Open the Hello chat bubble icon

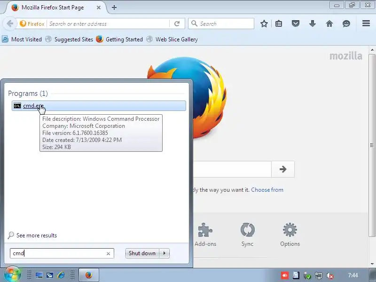coord(346,23)
